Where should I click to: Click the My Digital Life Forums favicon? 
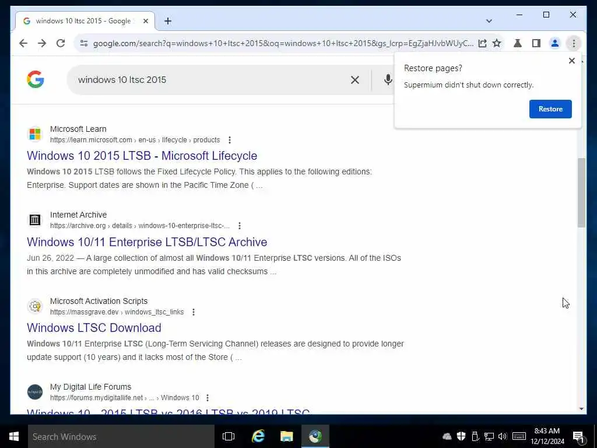(35, 392)
